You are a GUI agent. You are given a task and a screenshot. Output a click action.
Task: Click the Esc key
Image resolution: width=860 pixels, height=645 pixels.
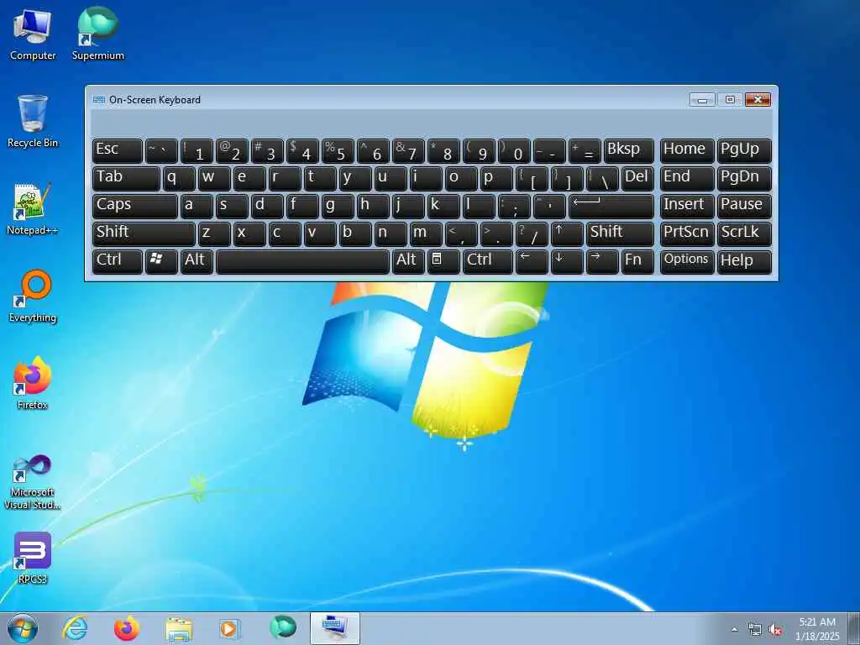[118, 151]
